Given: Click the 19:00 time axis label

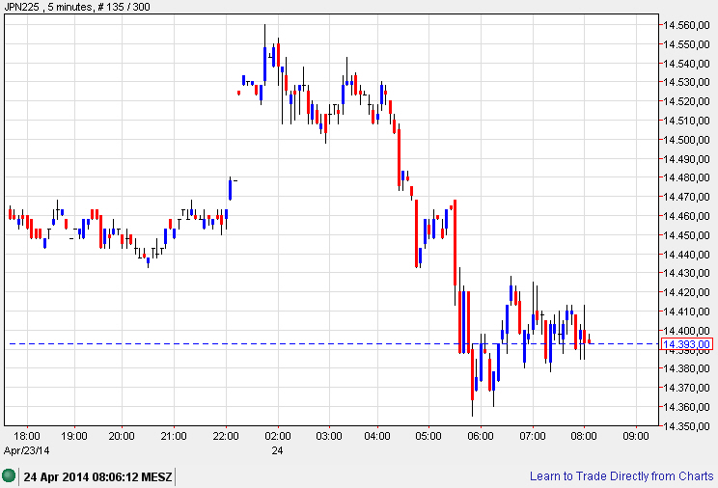Looking at the screenshot, I should [74, 436].
